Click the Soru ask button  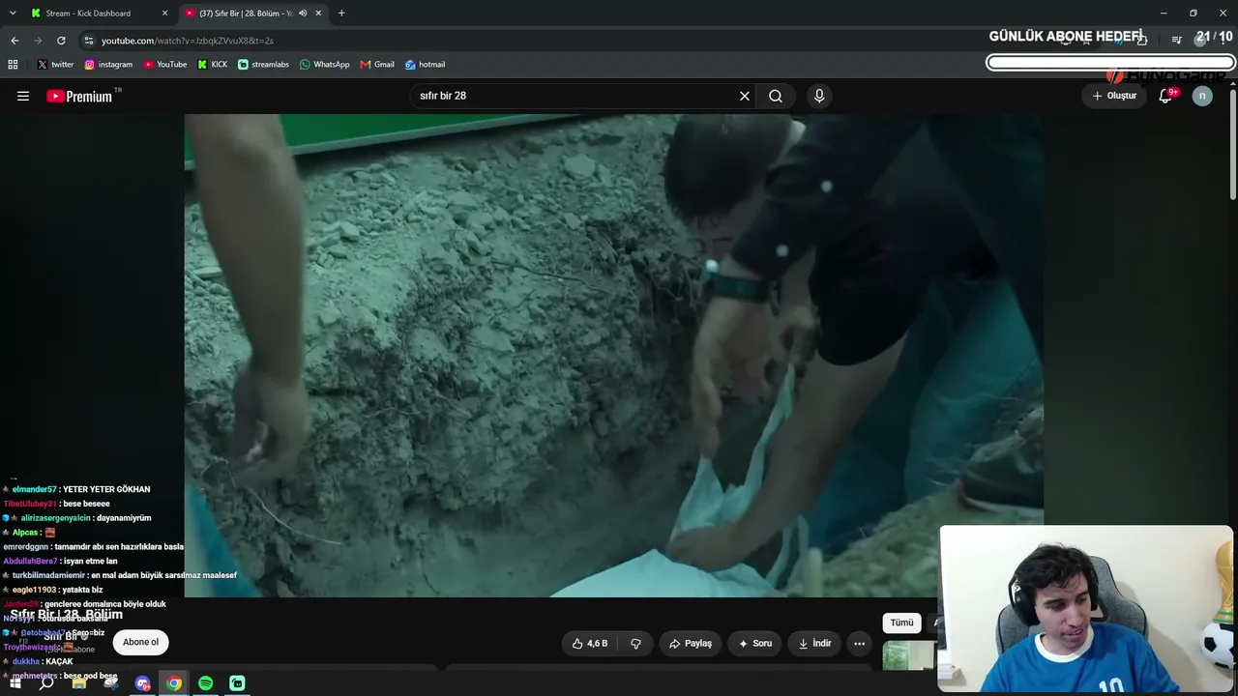point(754,644)
